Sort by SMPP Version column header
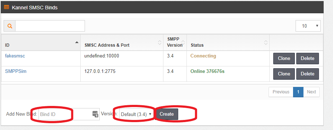This screenshot has height=130, width=333. point(175,42)
